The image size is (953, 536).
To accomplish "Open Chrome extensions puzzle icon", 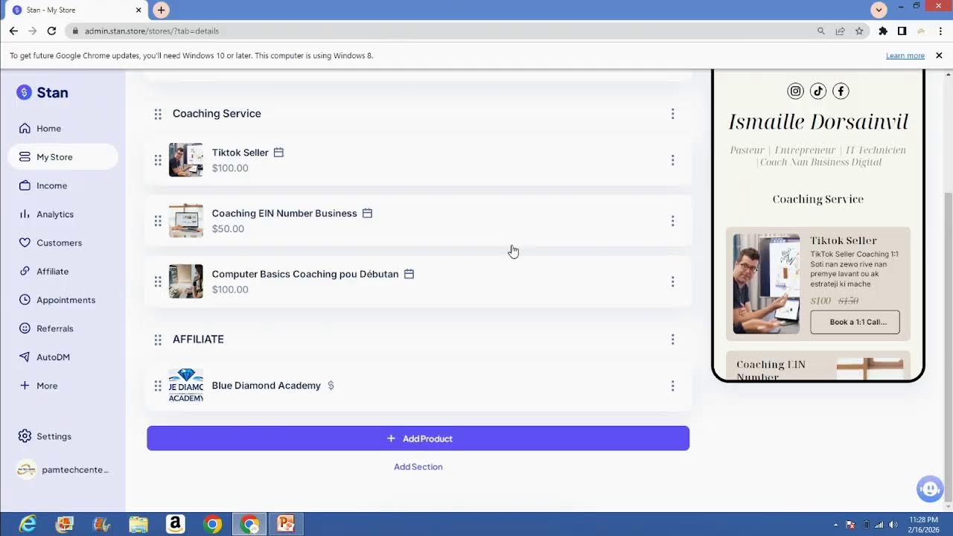I will click(883, 31).
